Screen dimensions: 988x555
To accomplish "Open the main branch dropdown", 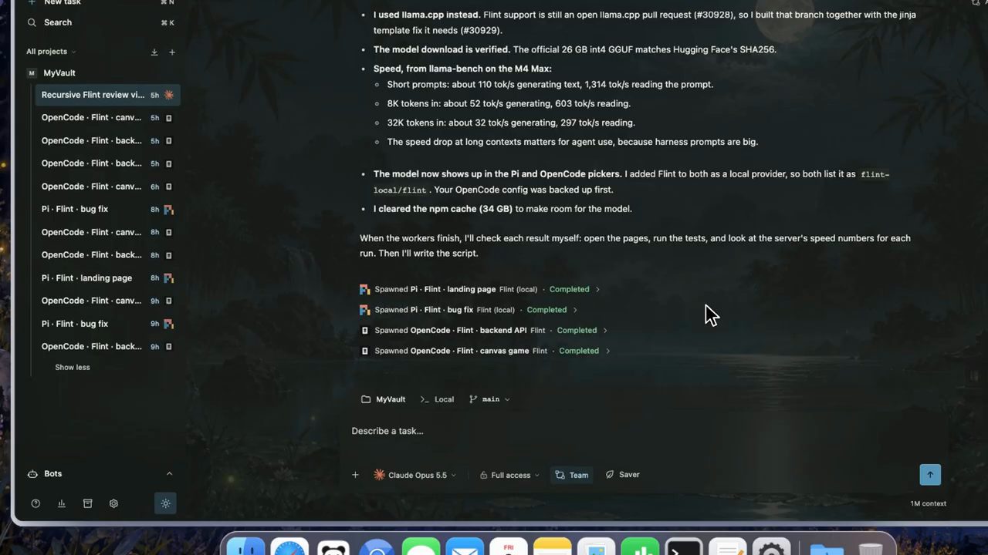I will point(489,399).
